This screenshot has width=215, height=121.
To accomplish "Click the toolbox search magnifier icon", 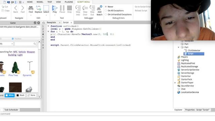I will (35, 44).
